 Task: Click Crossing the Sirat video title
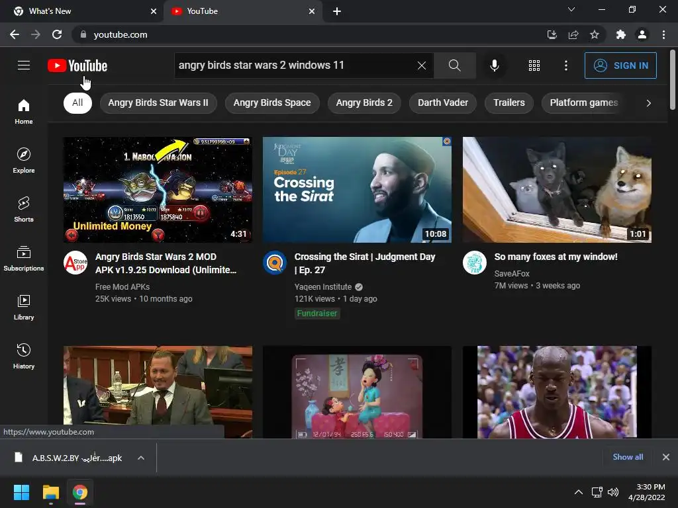[365, 263]
